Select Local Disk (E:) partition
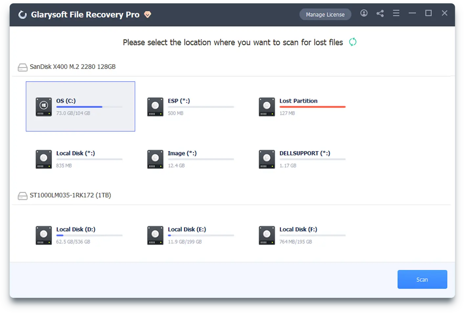 pyautogui.click(x=190, y=235)
